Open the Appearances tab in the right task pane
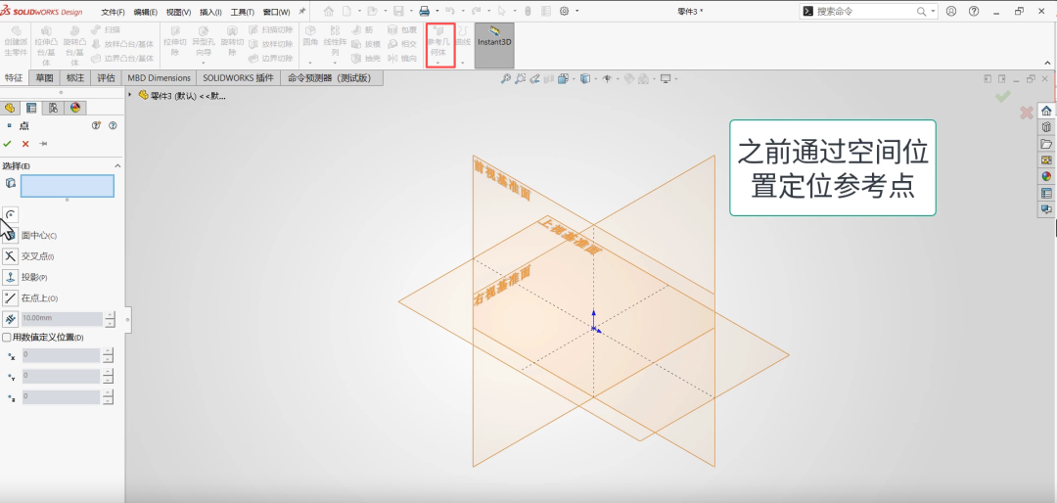 tap(1046, 177)
